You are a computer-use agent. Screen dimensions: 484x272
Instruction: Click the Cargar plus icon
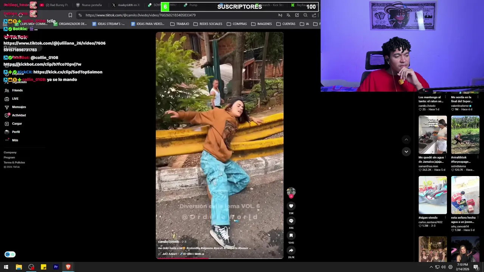pyautogui.click(x=7, y=124)
